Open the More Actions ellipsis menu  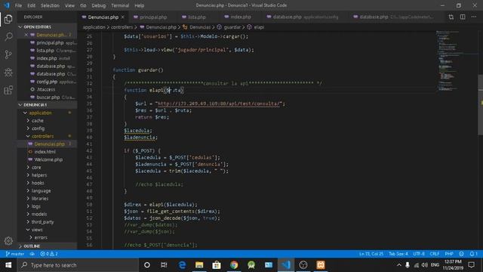[474, 17]
